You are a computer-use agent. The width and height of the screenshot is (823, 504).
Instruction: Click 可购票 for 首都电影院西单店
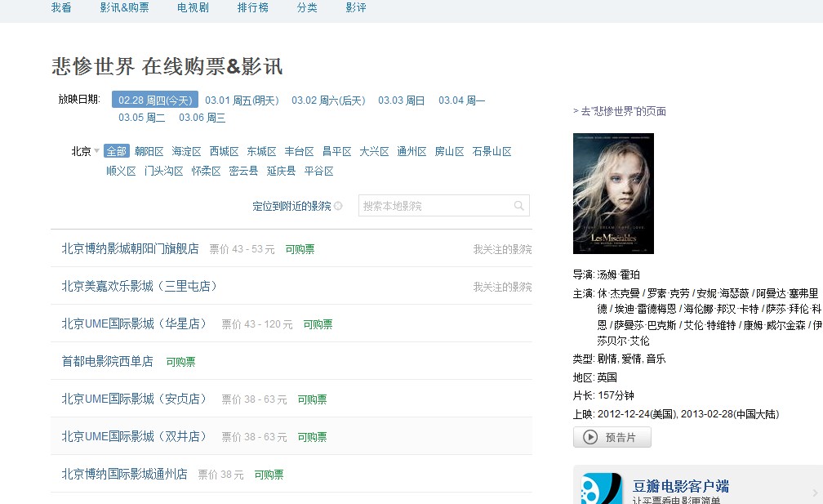click(x=180, y=362)
